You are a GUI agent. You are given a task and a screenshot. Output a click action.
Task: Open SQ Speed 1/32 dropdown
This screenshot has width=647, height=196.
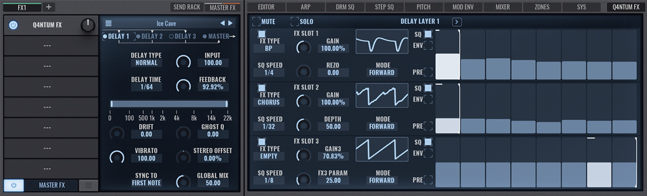269,126
